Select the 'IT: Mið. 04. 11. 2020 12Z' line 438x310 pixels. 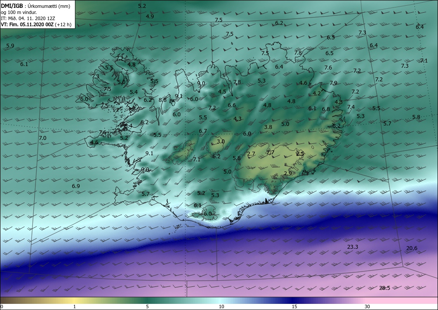(x=28, y=18)
